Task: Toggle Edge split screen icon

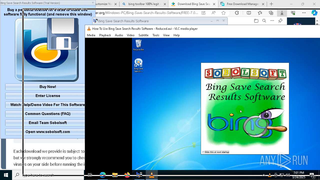Action: point(249,13)
